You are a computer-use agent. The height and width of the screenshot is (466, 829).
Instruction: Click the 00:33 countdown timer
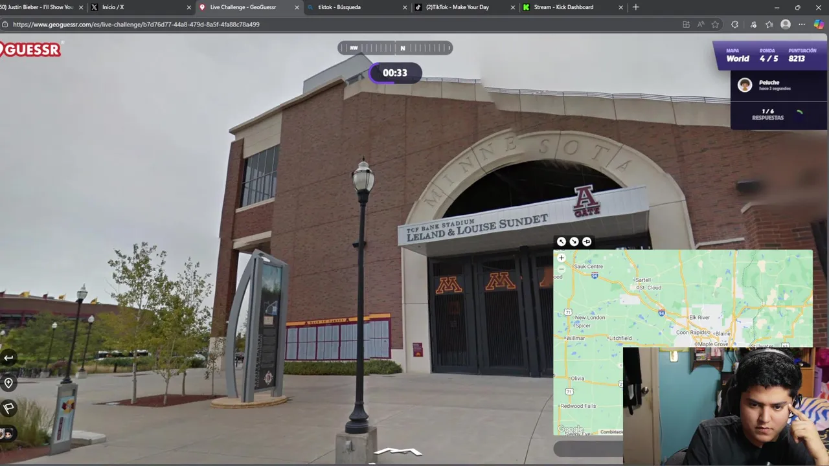(x=395, y=73)
